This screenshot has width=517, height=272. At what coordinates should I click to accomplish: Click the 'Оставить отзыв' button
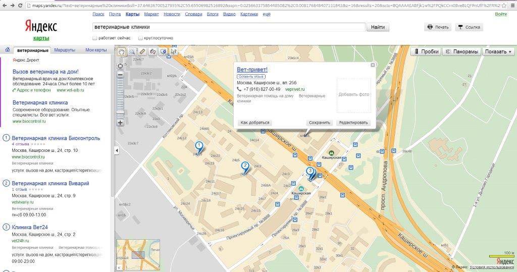[x=251, y=77]
